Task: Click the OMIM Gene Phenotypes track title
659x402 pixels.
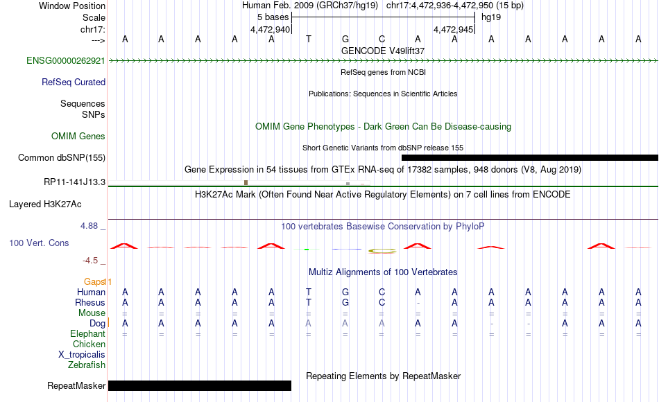Action: pyautogui.click(x=384, y=126)
